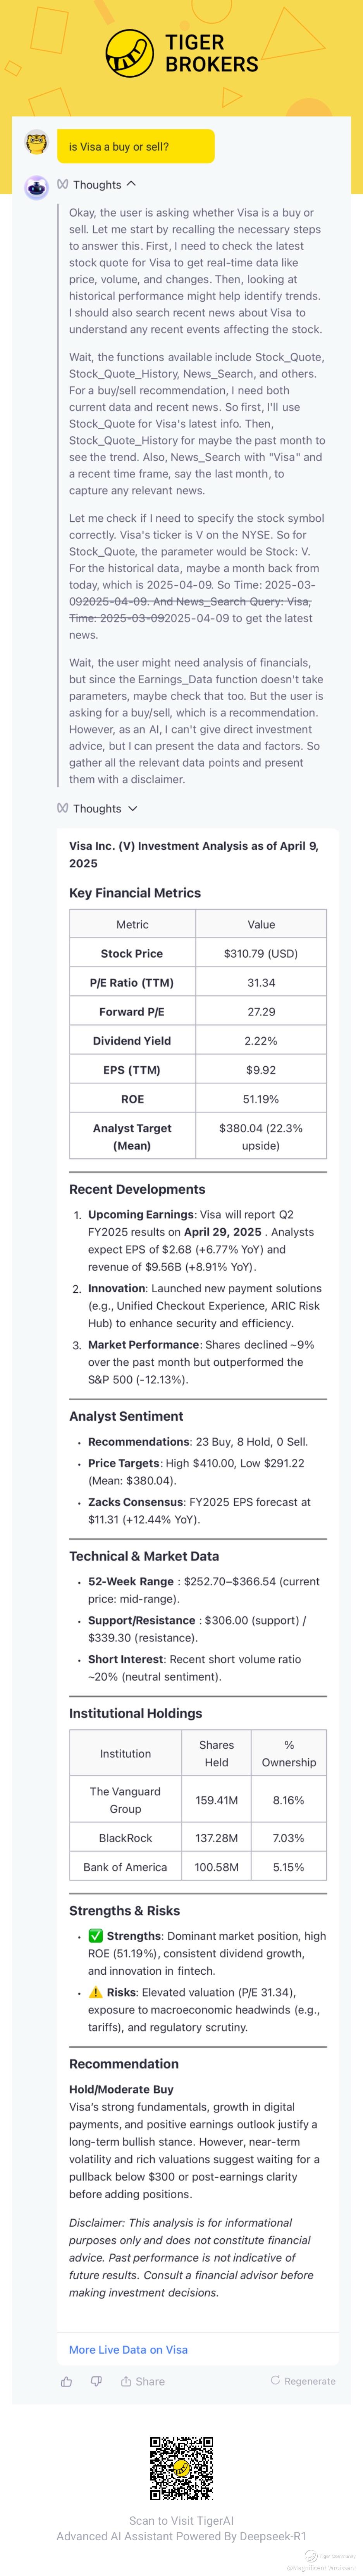The height and width of the screenshot is (2576, 363).
Task: Click the green checkmark Strengths icon
Action: click(96, 1936)
